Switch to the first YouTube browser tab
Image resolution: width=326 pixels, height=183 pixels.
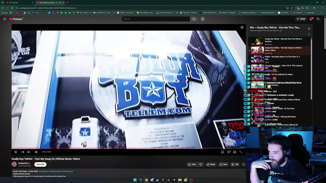pos(19,3)
